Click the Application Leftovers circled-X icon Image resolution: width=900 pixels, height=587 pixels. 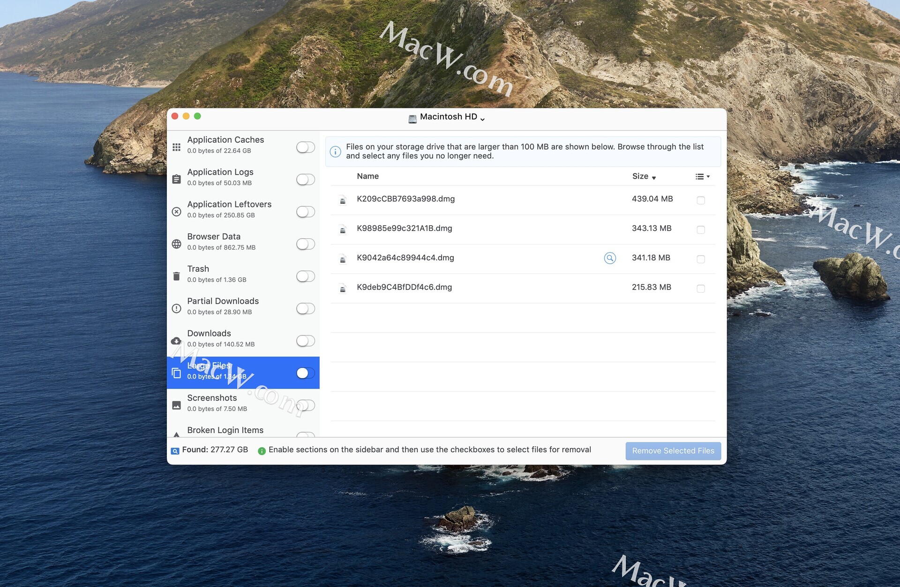tap(176, 212)
